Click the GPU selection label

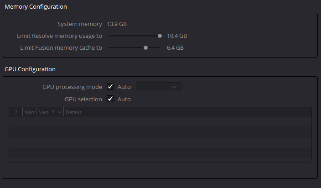click(x=83, y=99)
